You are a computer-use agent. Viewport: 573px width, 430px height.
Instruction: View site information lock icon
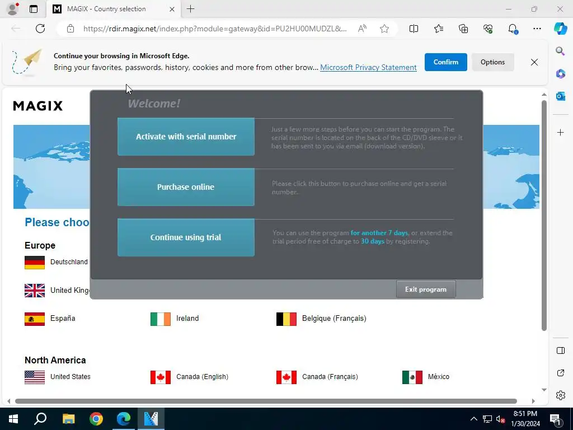[x=71, y=29]
